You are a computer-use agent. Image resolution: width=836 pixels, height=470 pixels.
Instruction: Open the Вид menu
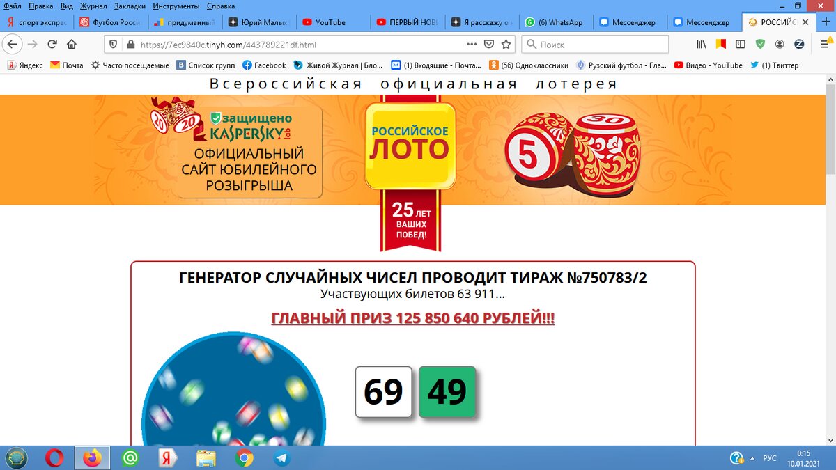(x=67, y=6)
